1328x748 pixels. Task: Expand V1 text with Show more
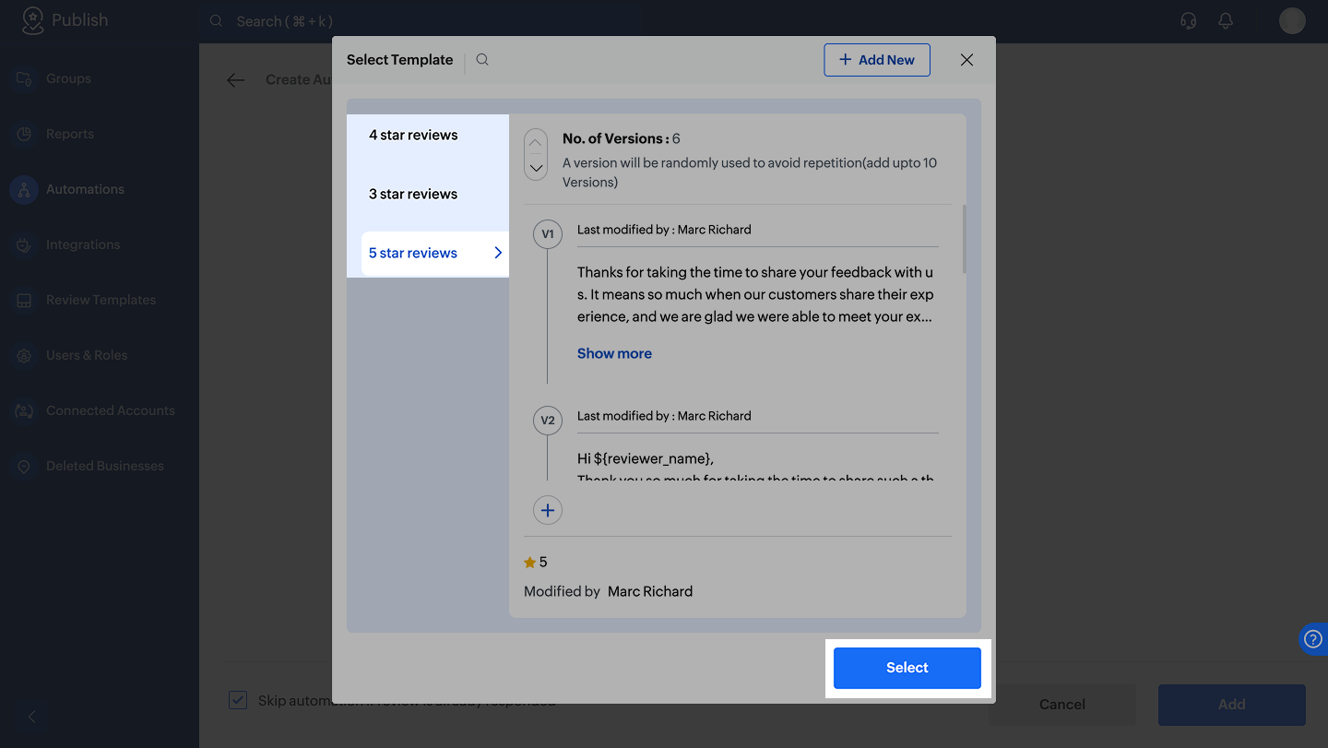614,353
